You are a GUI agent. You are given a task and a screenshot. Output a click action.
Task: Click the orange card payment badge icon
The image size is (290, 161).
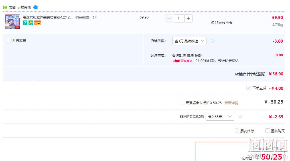point(37,23)
